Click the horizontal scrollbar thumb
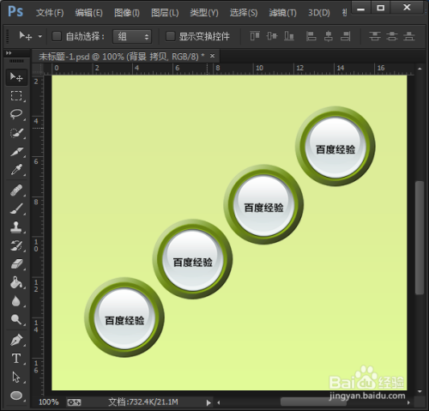Image resolution: width=429 pixels, height=411 pixels. click(x=313, y=402)
